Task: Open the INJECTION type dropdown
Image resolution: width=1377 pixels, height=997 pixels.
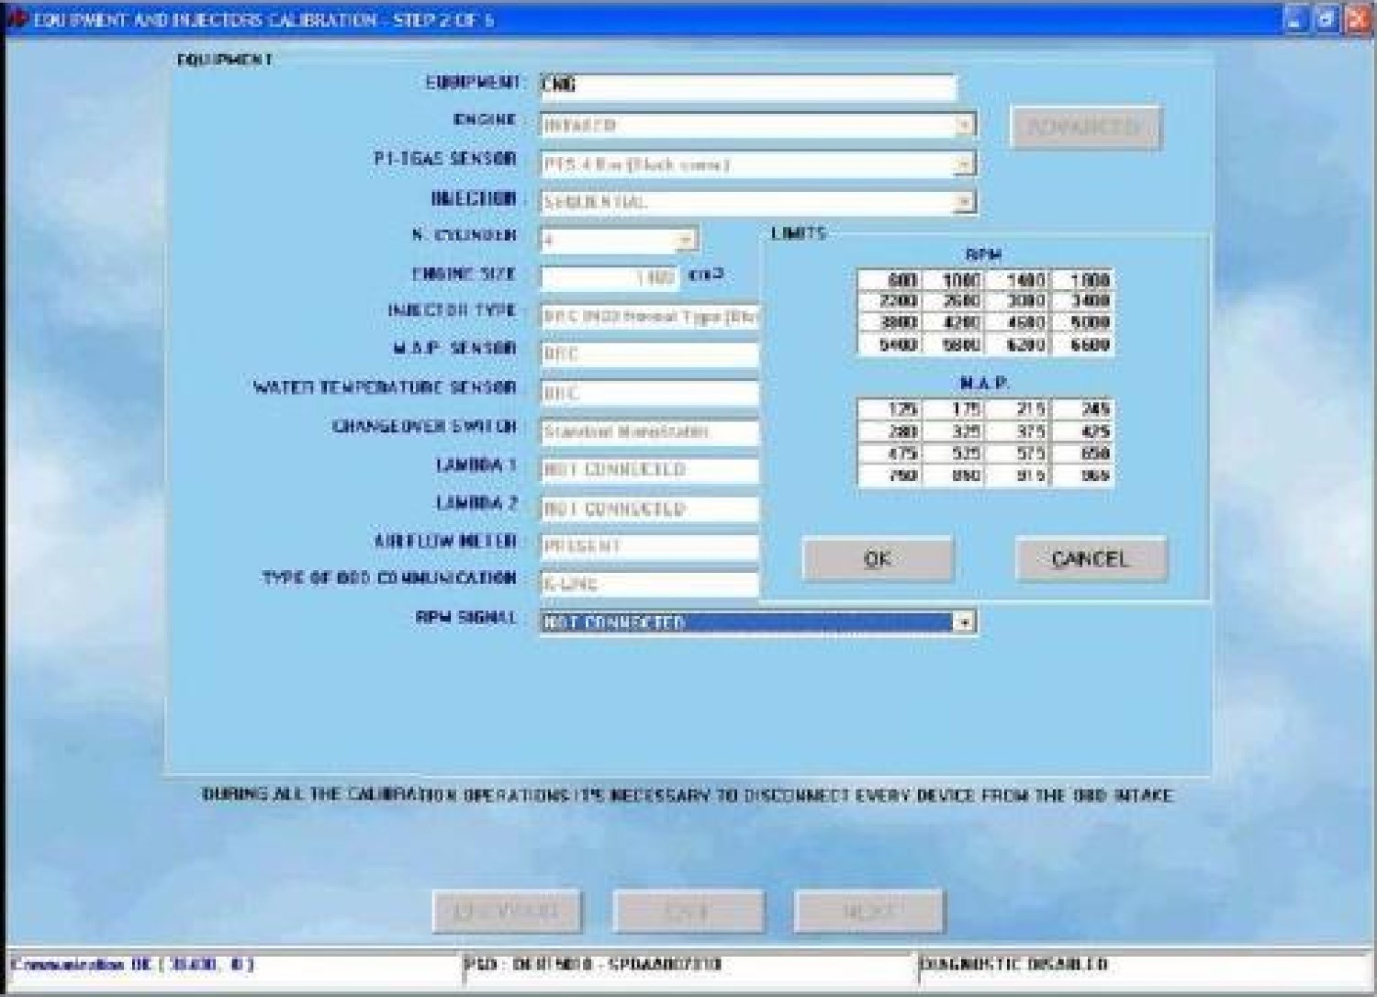Action: 964,202
